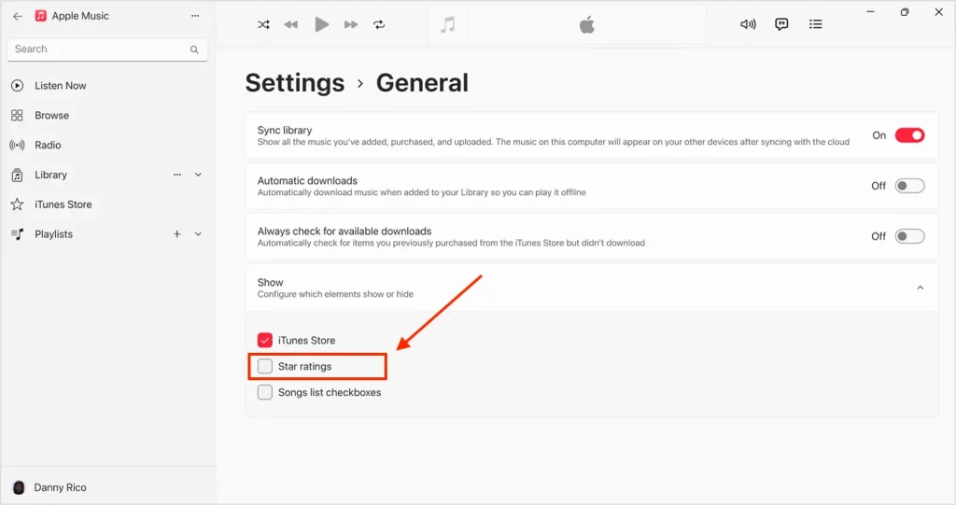
Task: Check the Songs list checkboxes option
Action: pos(264,392)
